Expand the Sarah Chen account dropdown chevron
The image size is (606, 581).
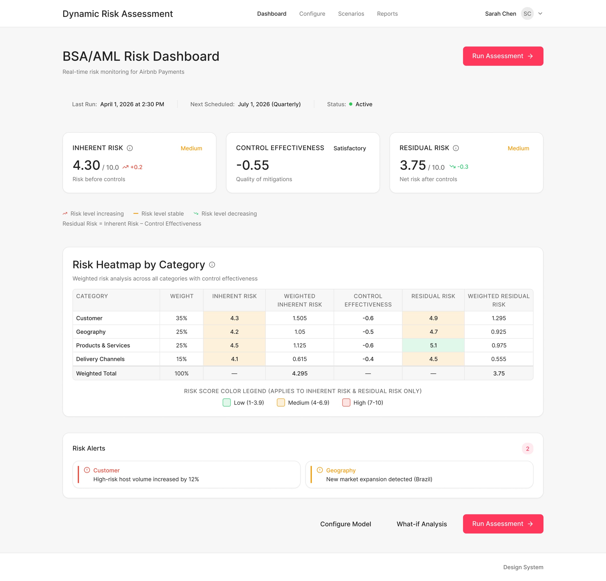coord(540,14)
